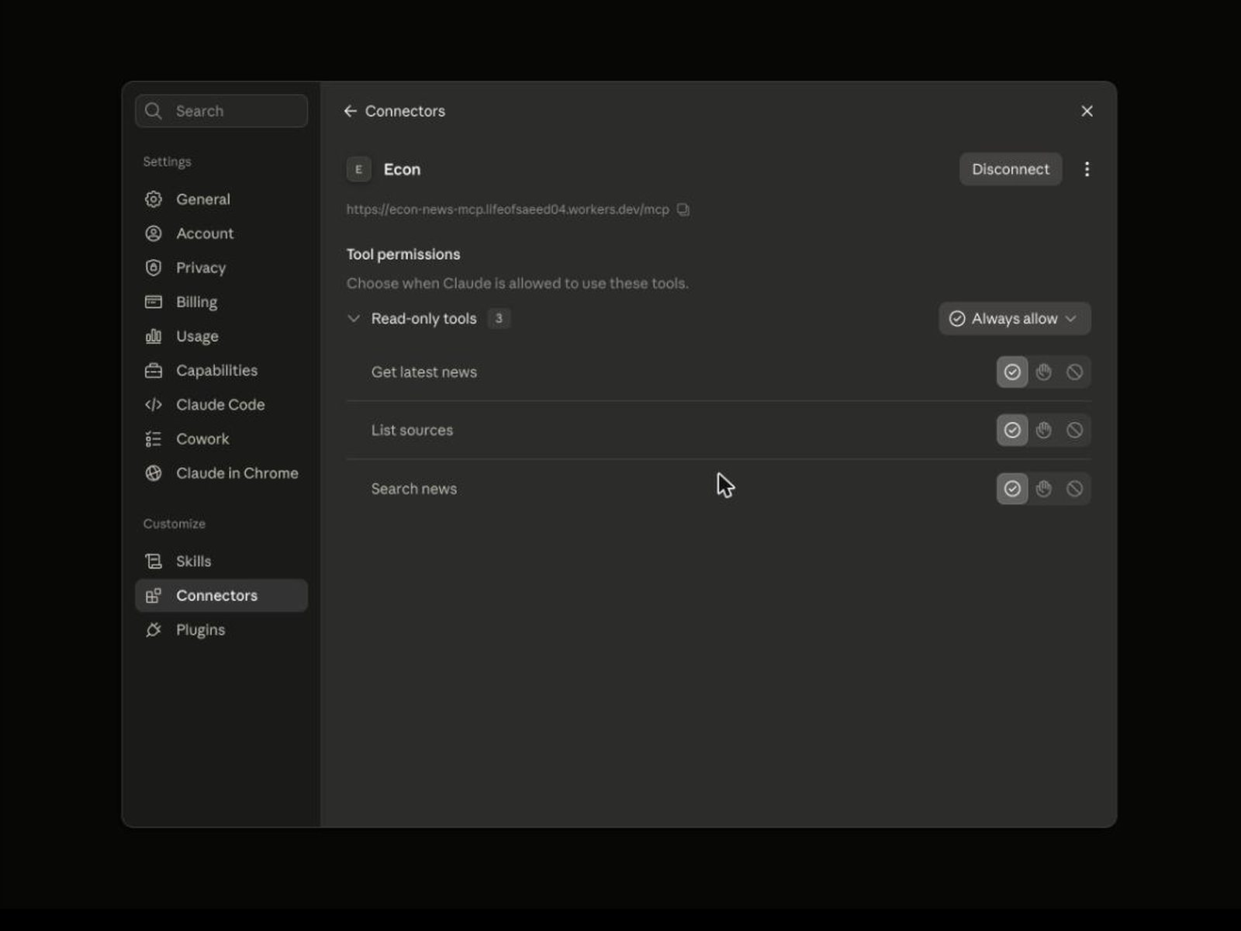Click the Connectors back link text
The height and width of the screenshot is (931, 1241).
pos(405,111)
